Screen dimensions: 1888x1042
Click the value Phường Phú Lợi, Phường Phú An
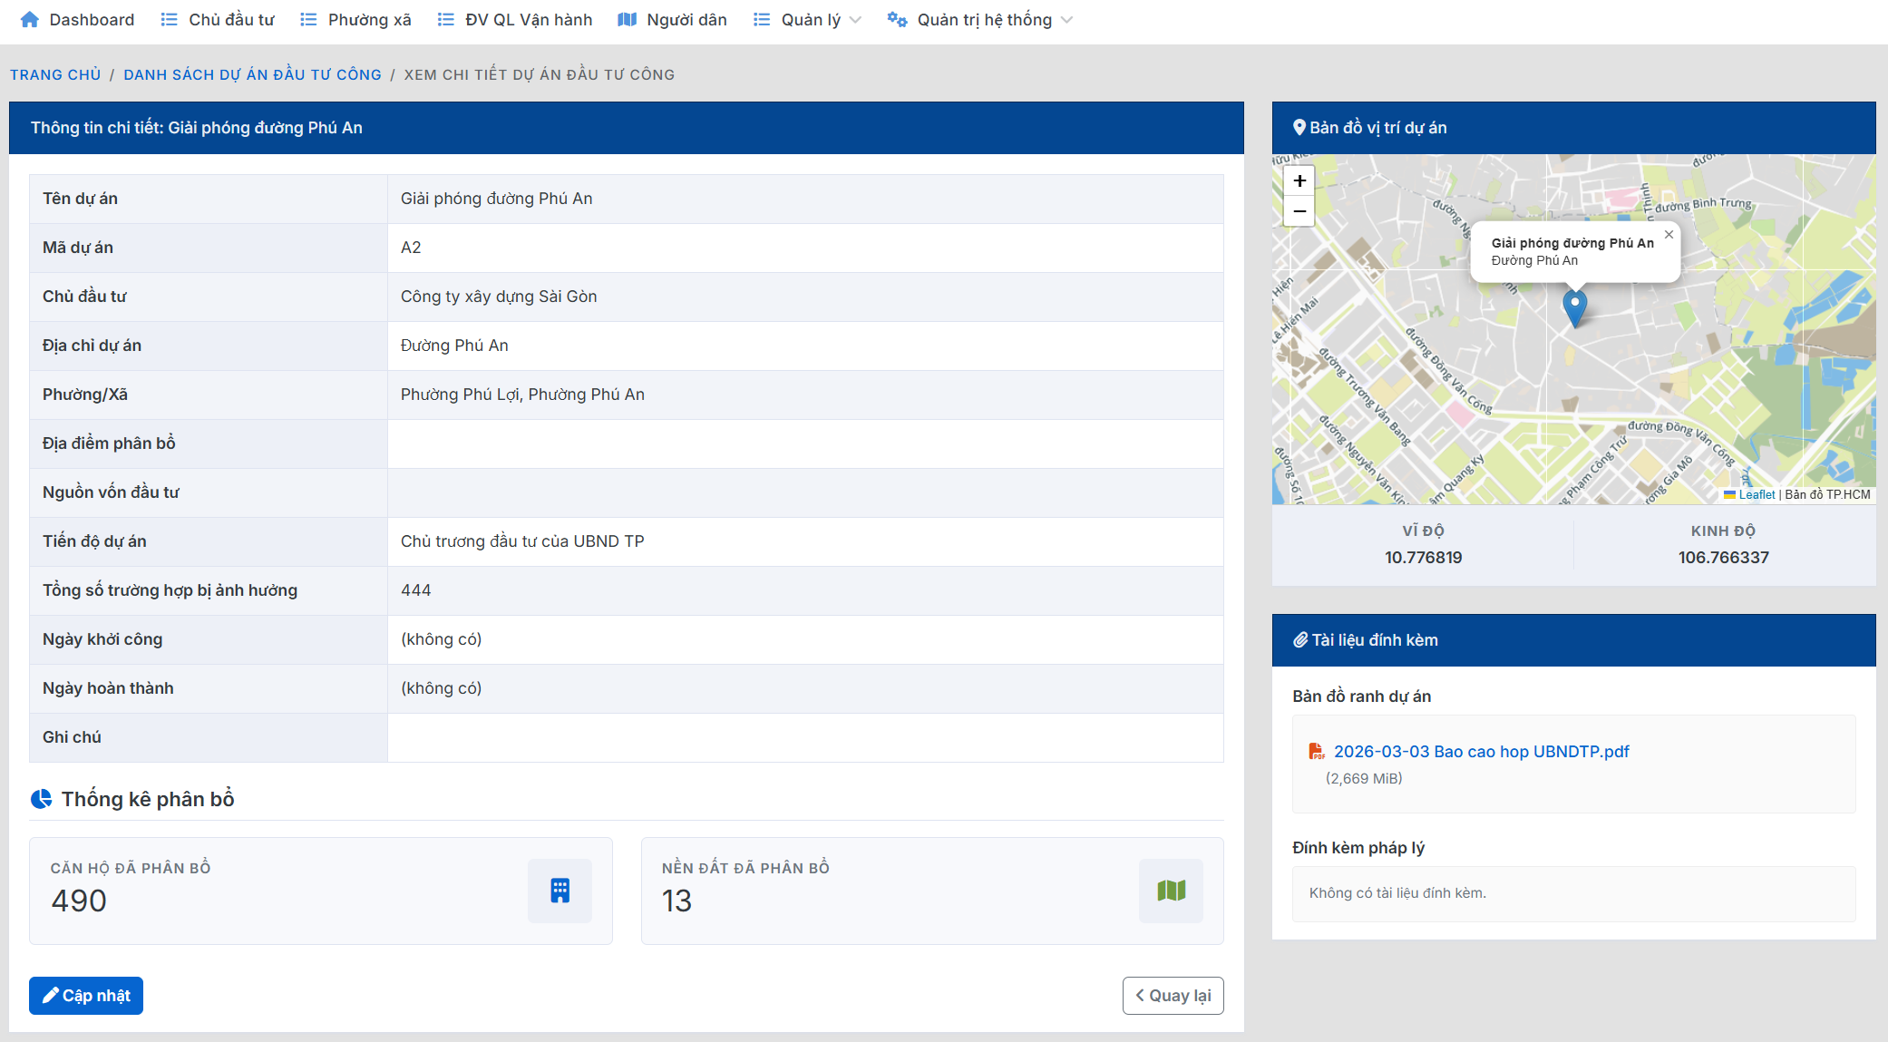click(522, 394)
